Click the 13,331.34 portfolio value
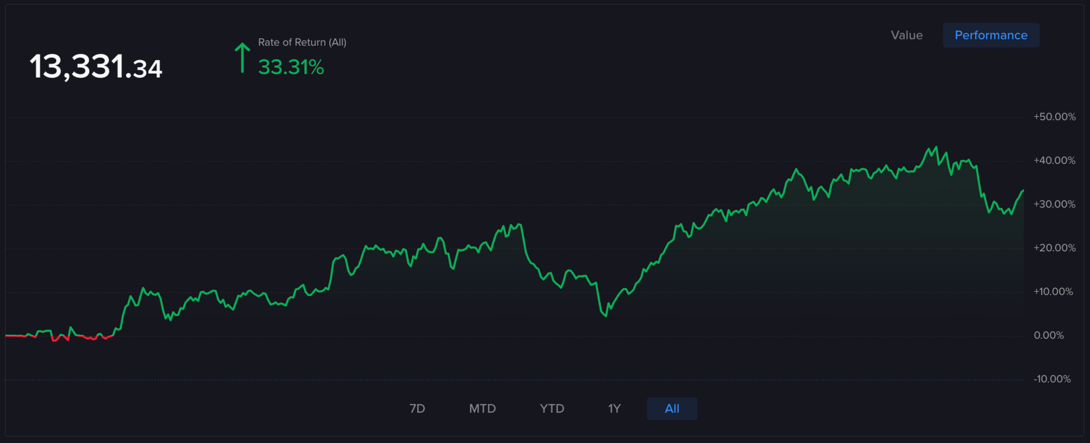This screenshot has width=1090, height=443. (x=96, y=67)
